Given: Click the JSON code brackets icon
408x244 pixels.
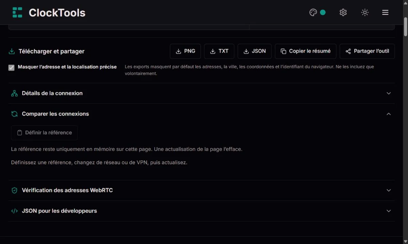Looking at the screenshot, I should point(14,211).
